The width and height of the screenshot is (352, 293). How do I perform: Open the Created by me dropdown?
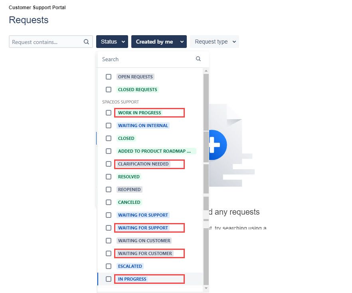click(158, 42)
